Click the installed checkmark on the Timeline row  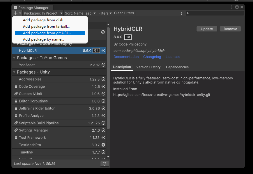[x=103, y=152]
